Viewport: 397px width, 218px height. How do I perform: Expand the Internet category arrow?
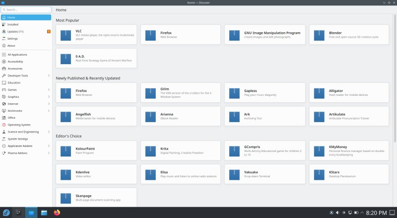pos(49,104)
